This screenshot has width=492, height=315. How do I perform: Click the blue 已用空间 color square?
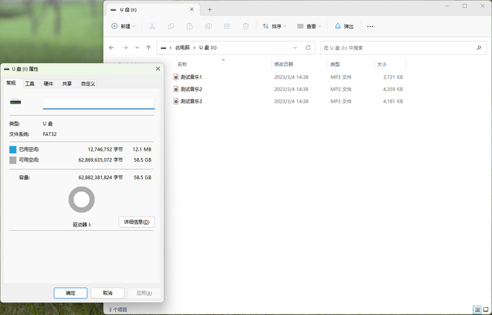click(13, 150)
